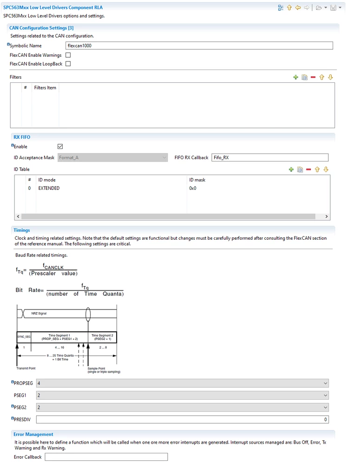Click the info marker beside Symbolic Name

8,45
